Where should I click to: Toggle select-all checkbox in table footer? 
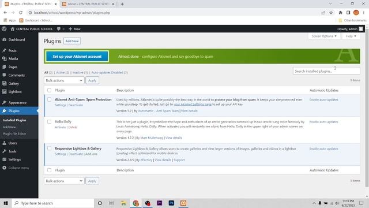49,170
